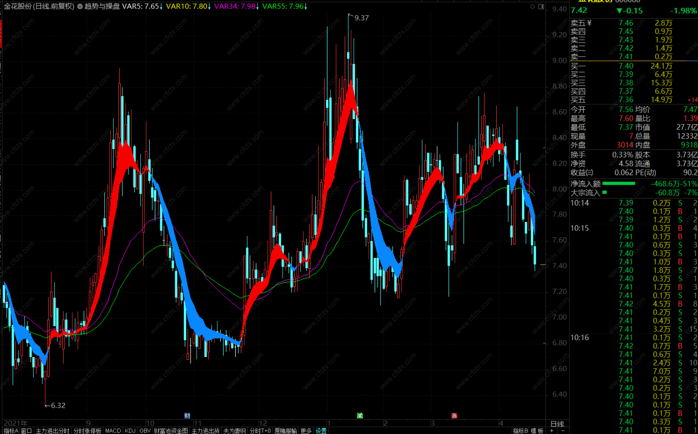The width and height of the screenshot is (698, 434).
Task: Click the blue 财 event marker
Action: (187, 416)
